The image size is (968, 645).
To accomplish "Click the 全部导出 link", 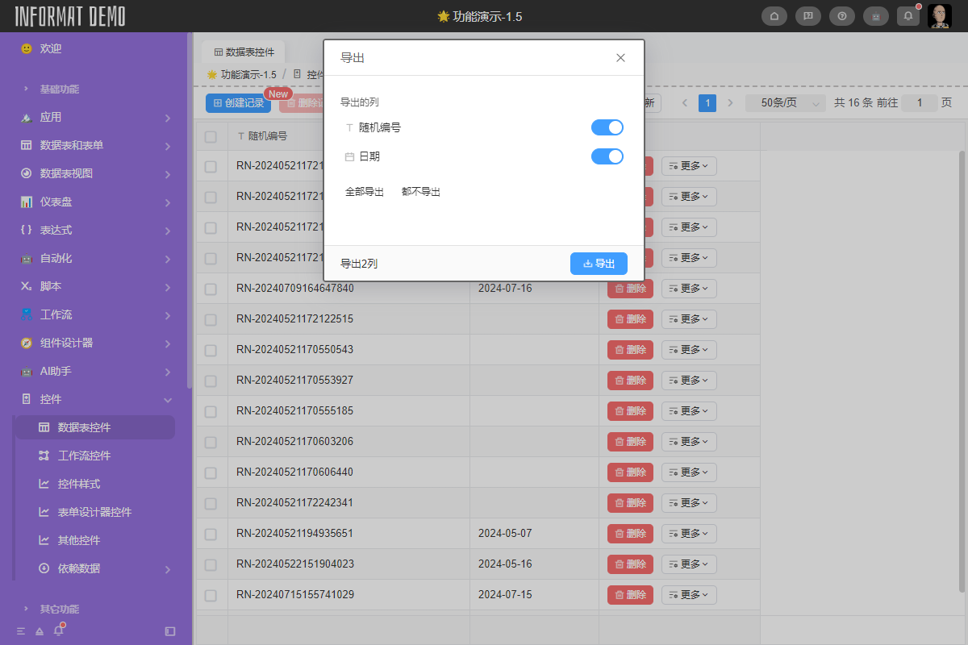I will point(365,191).
